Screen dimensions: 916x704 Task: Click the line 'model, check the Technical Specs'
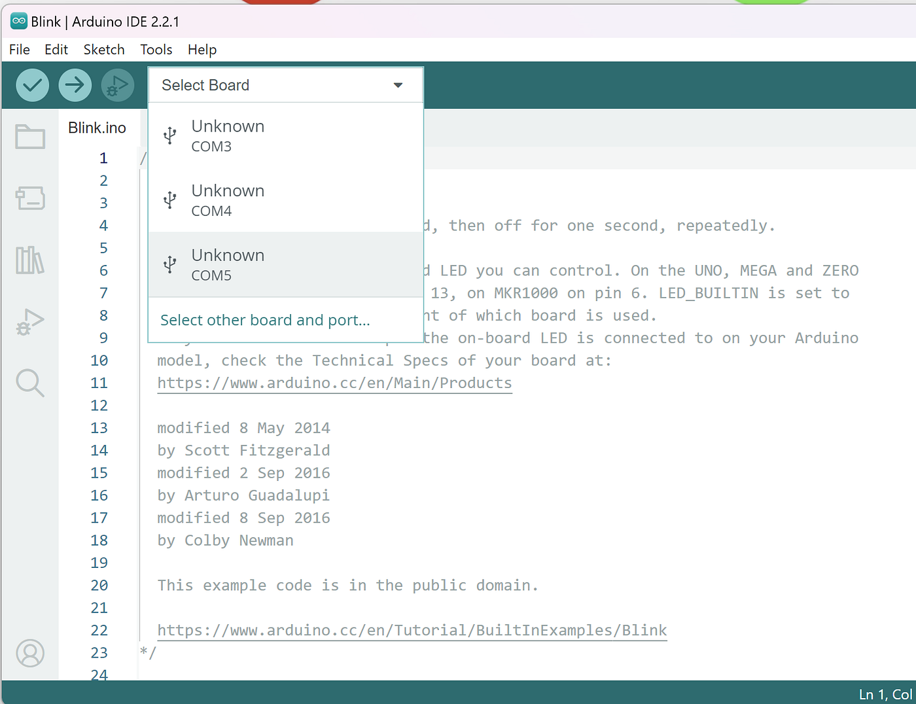[x=385, y=361]
